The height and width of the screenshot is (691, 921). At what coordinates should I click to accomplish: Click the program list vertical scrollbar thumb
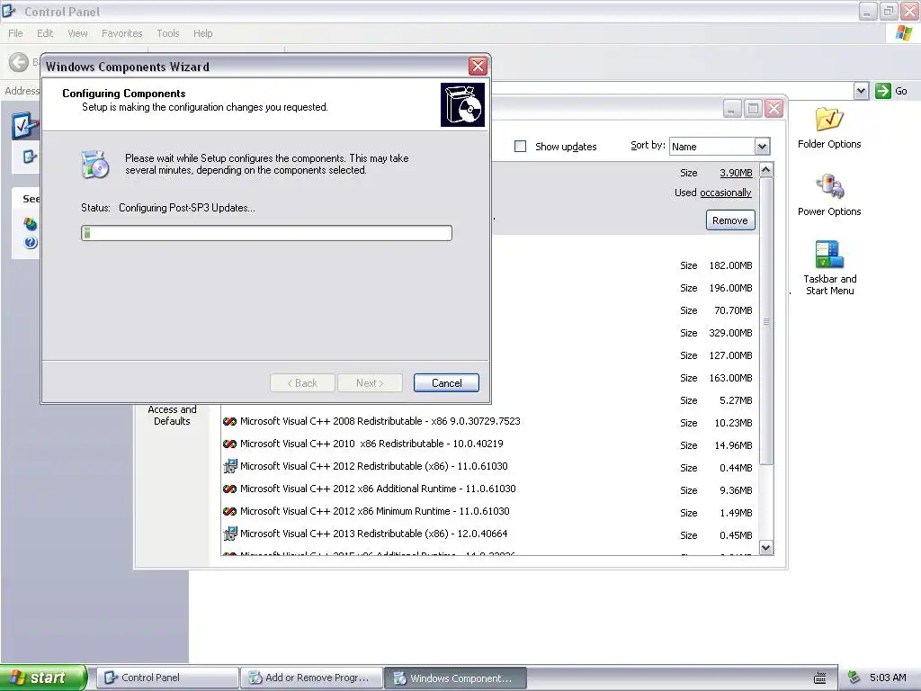coord(766,321)
